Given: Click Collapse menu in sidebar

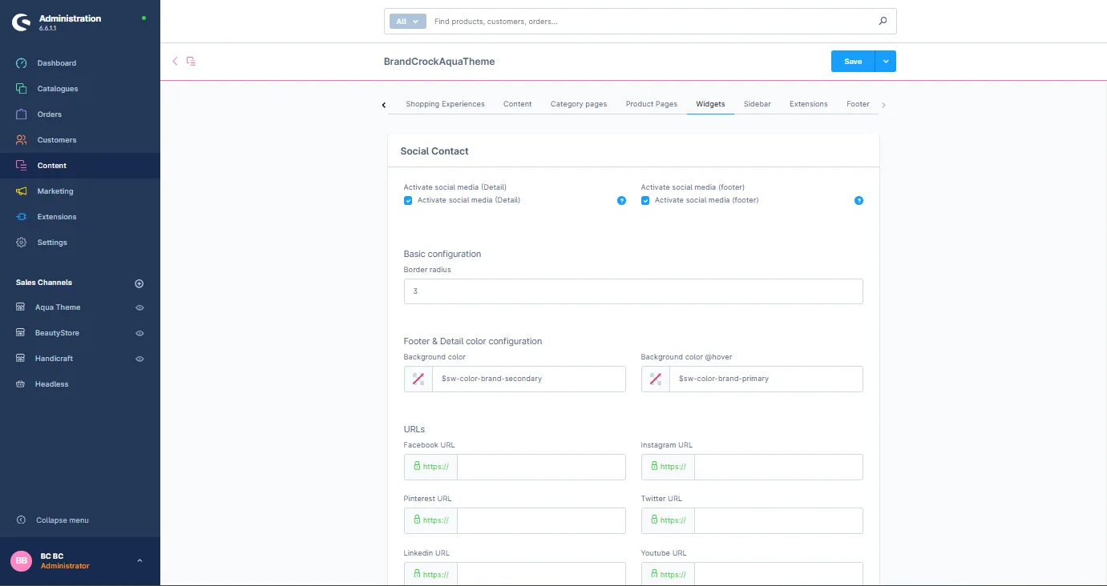Looking at the screenshot, I should click(x=62, y=520).
